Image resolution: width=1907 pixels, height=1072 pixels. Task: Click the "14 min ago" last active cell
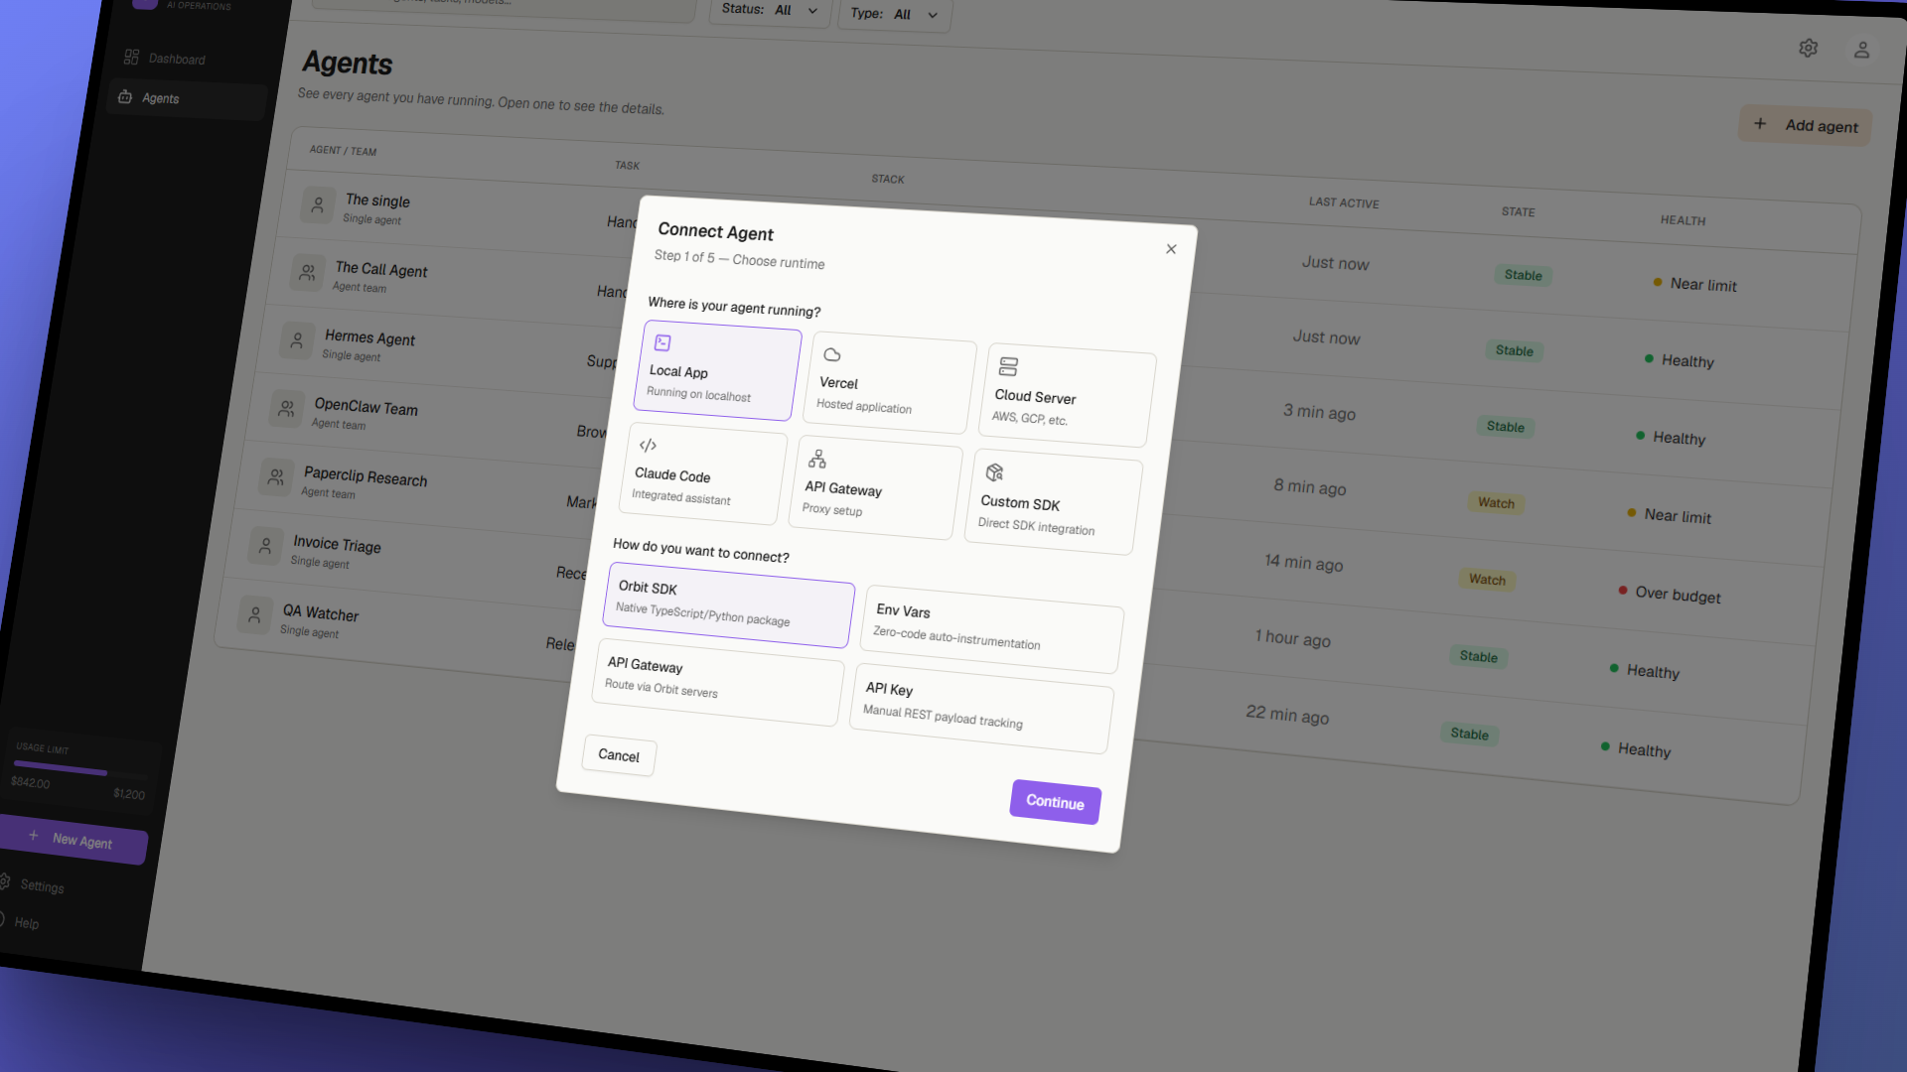tap(1303, 563)
